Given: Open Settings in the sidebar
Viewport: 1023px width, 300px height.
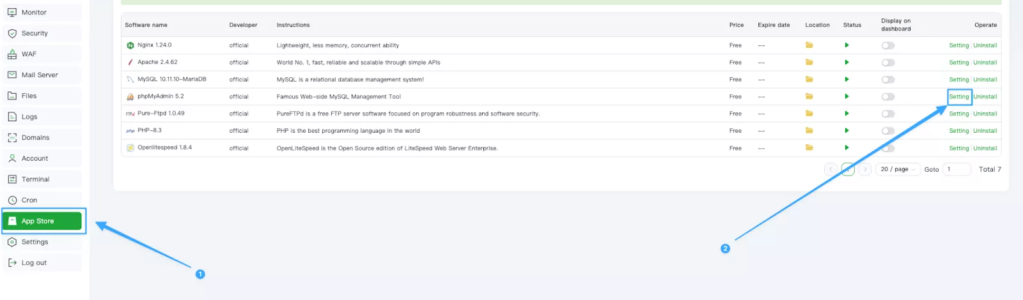Looking at the screenshot, I should point(42,242).
